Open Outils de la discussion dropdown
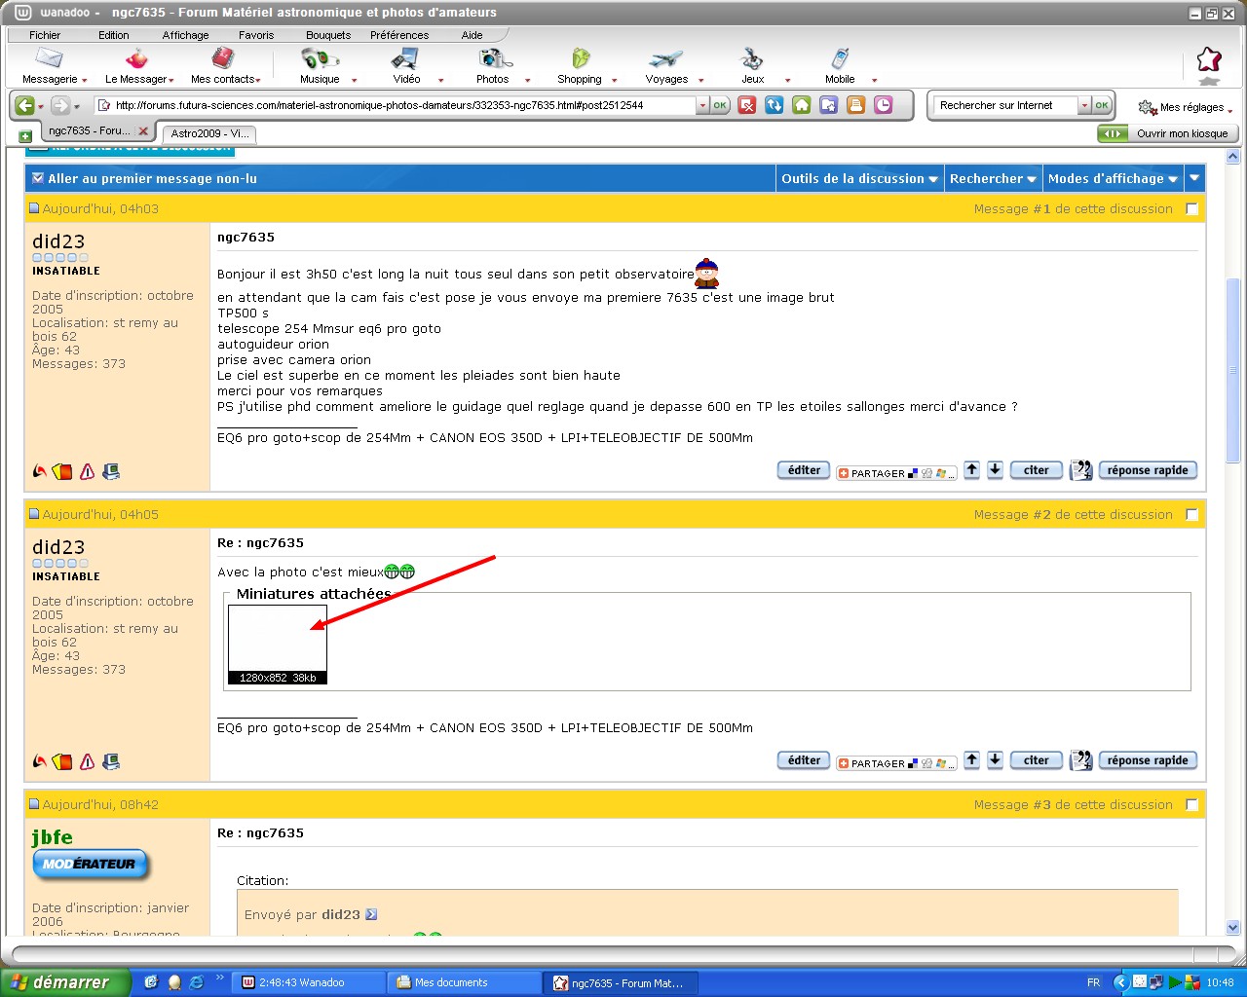Image resolution: width=1247 pixels, height=997 pixels. 859,179
